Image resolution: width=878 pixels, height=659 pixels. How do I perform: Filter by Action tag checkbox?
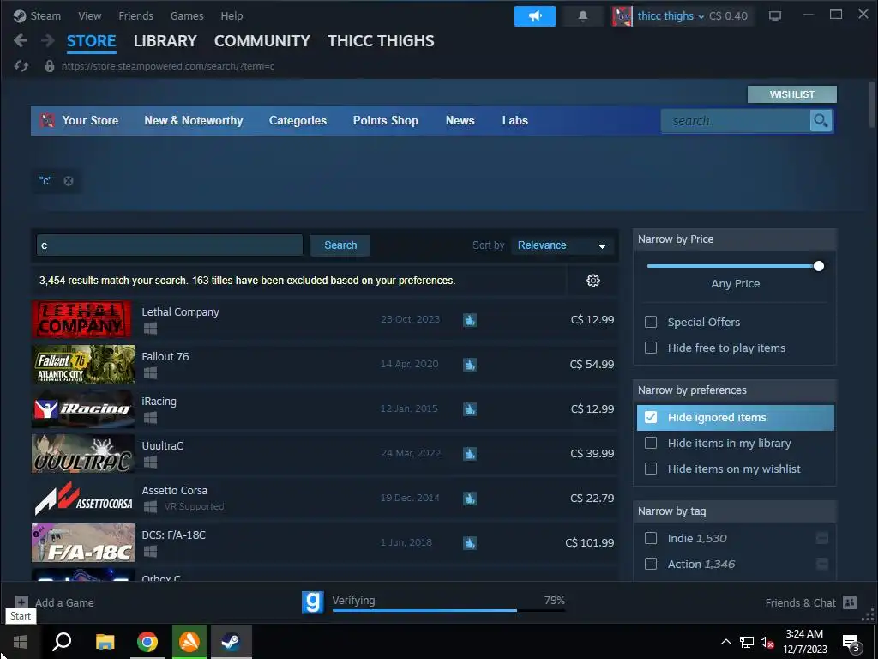651,564
